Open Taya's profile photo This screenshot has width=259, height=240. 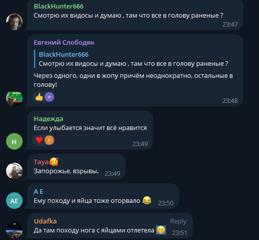14,171
